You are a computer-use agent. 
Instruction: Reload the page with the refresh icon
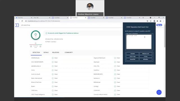pos(22,21)
